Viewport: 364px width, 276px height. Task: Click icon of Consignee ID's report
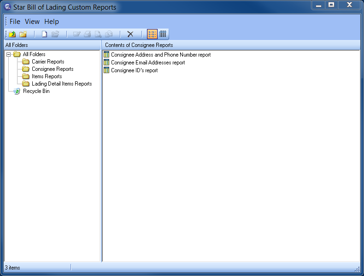tap(106, 70)
